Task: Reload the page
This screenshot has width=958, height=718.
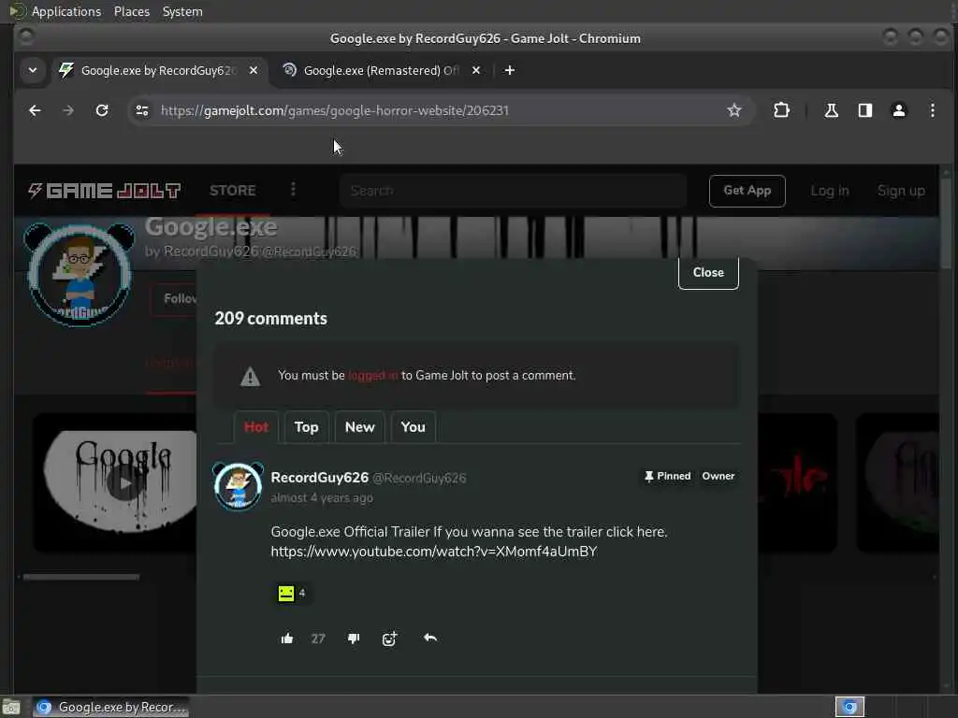Action: (x=102, y=110)
